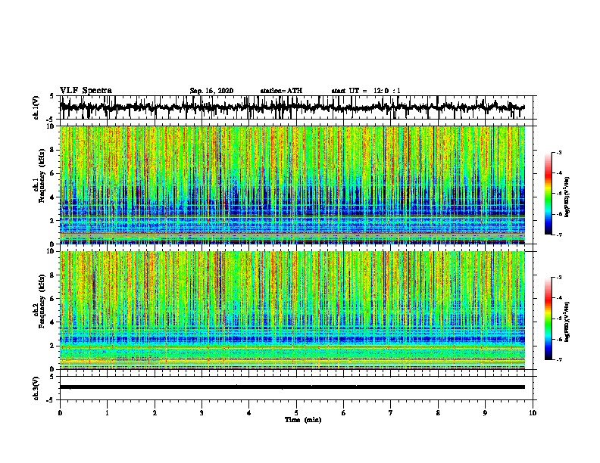
Task: Click time axis tick label "3"
Action: (202, 413)
